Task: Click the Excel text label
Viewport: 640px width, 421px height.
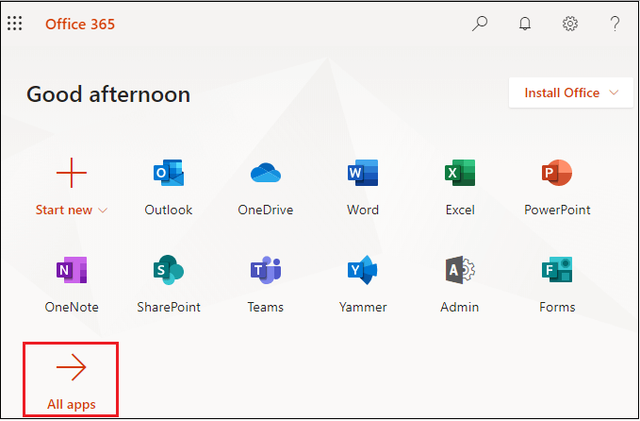Action: [460, 210]
